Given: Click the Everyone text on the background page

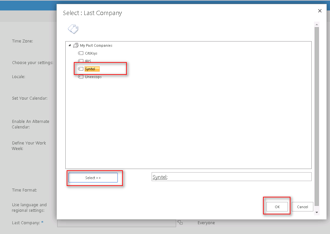Looking at the screenshot, I should coord(206,223).
